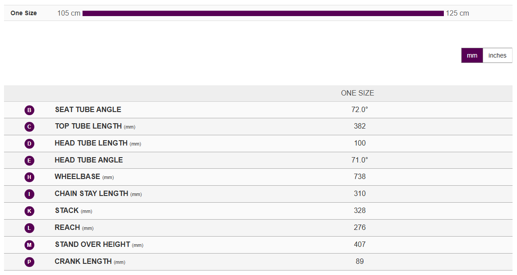The width and height of the screenshot is (517, 275).
Task: Switch units to inches
Action: (497, 55)
